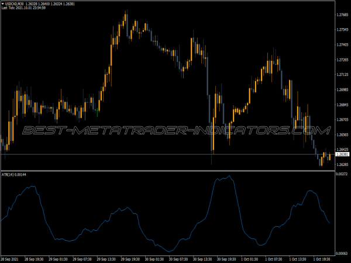Select the USDCAD,M30 chart title text
The image size is (351, 263).
pyautogui.click(x=14, y=4)
